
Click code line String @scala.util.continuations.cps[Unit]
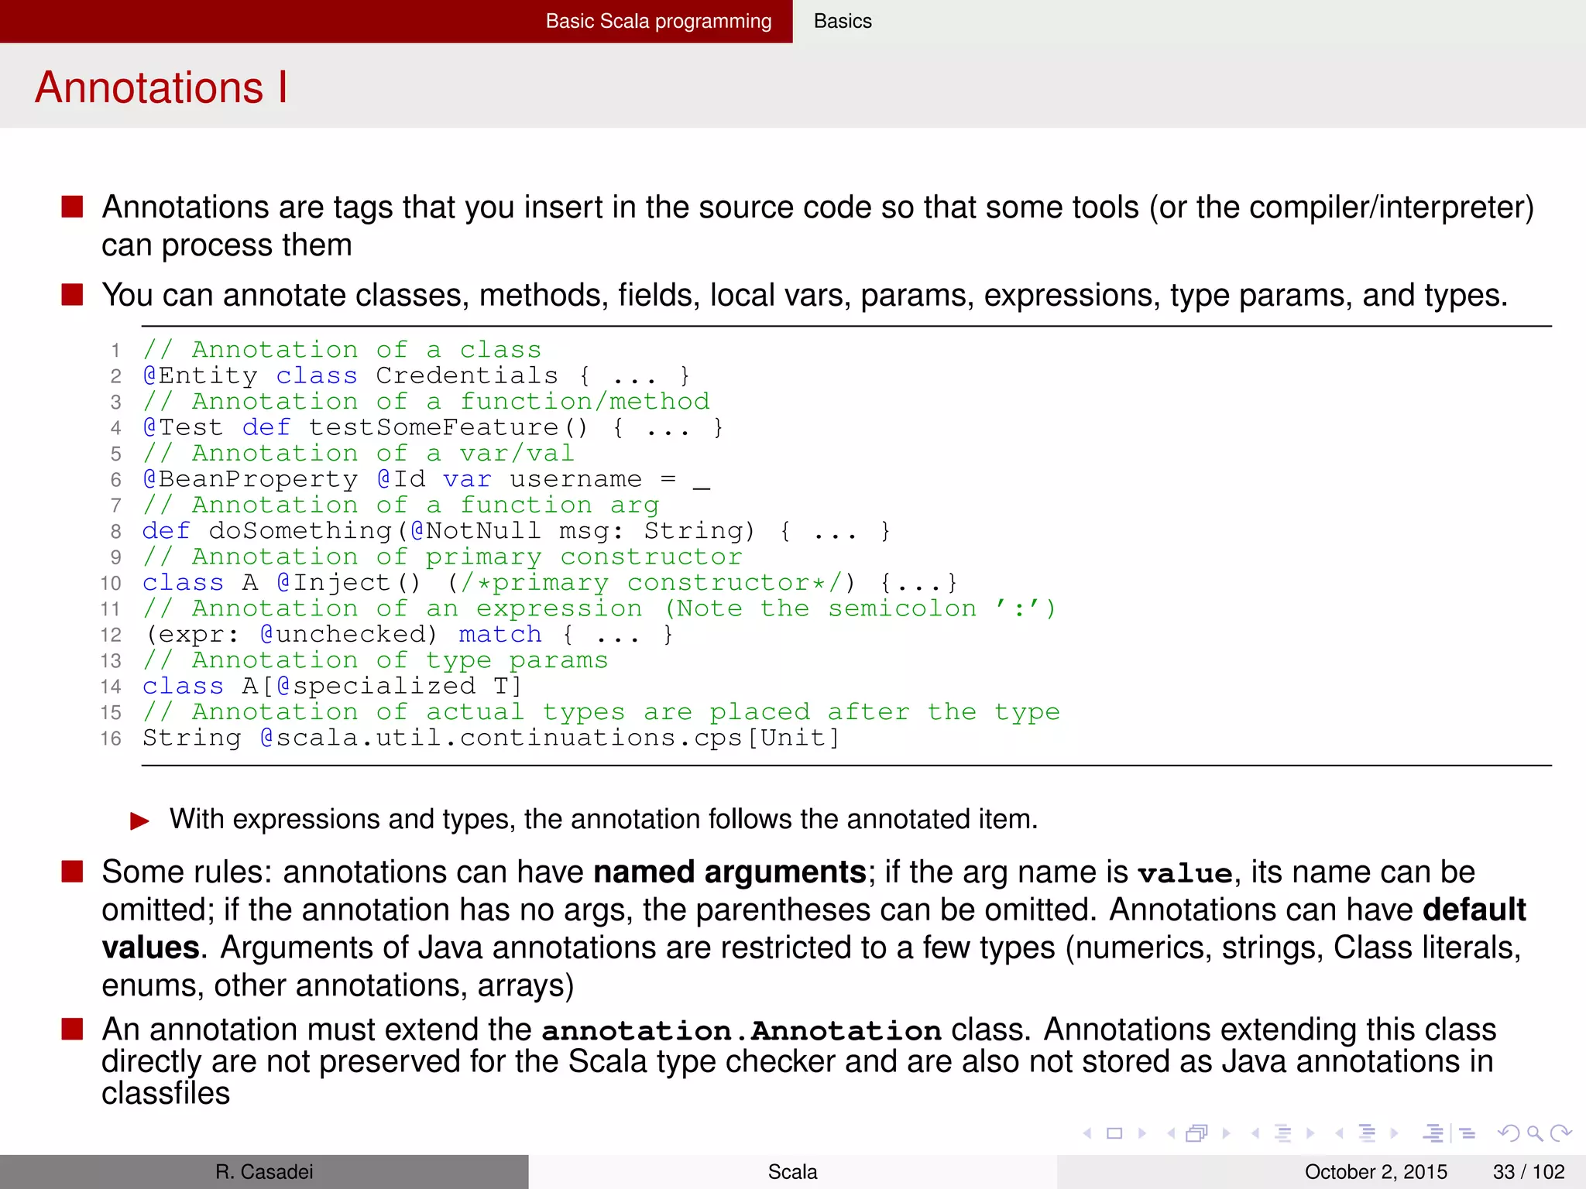[x=491, y=738]
